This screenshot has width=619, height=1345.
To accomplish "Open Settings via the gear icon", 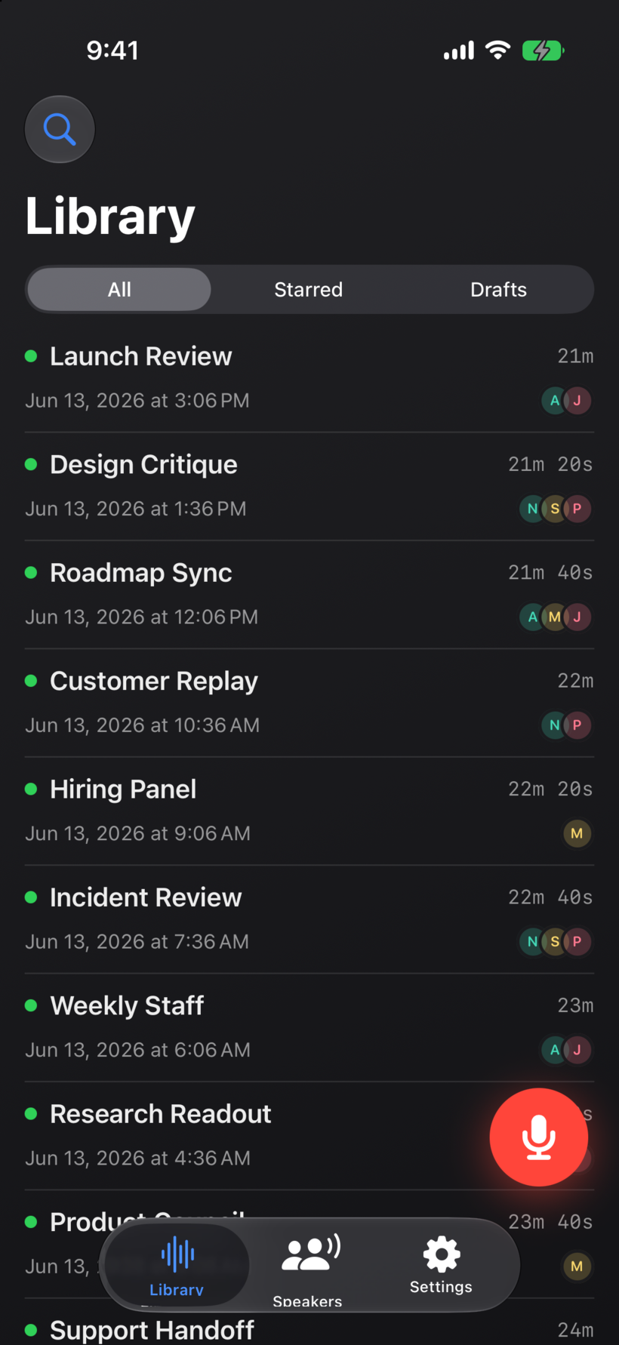I will tap(442, 1254).
